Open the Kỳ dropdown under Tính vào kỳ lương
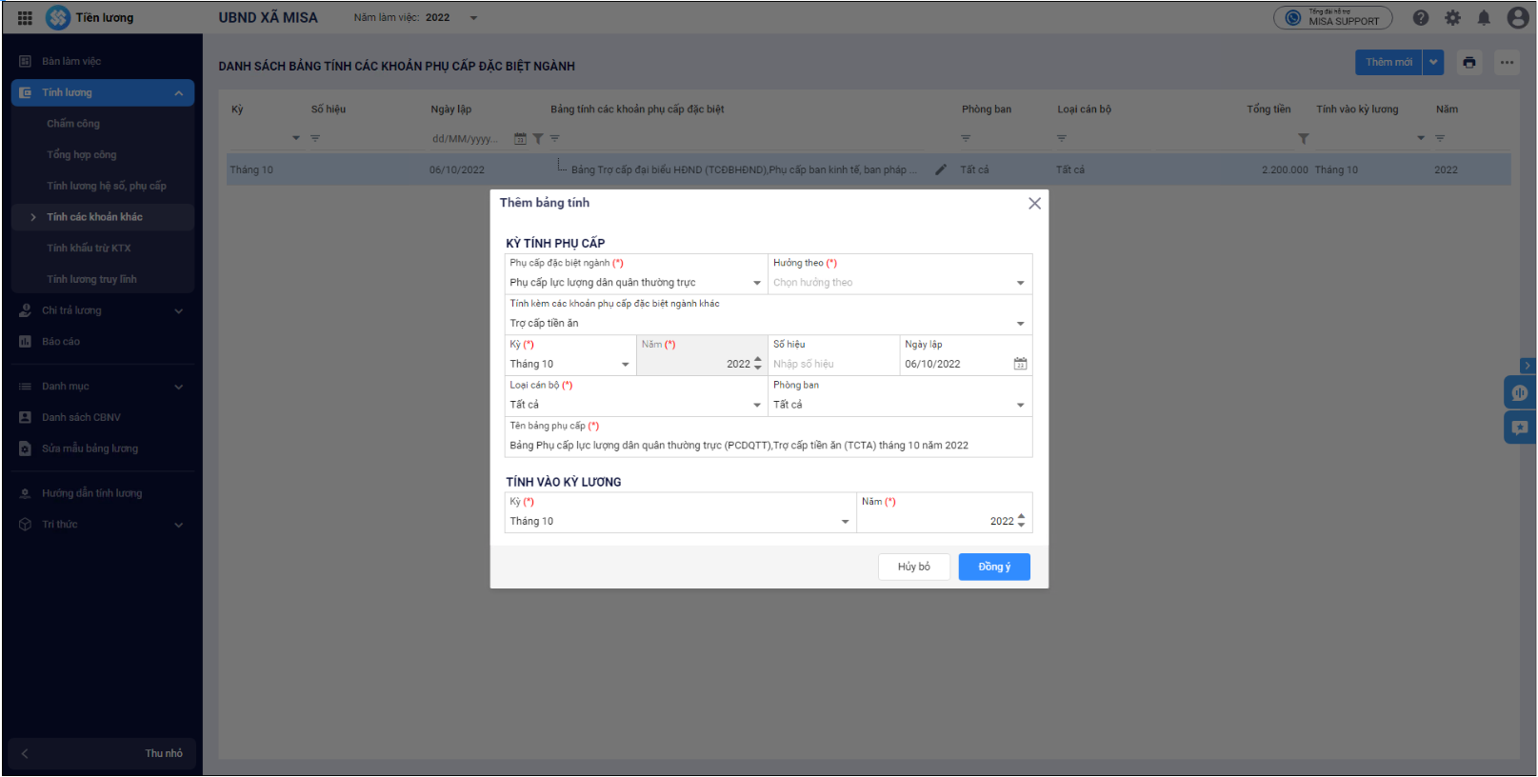Image resolution: width=1538 pixels, height=777 pixels. point(845,522)
